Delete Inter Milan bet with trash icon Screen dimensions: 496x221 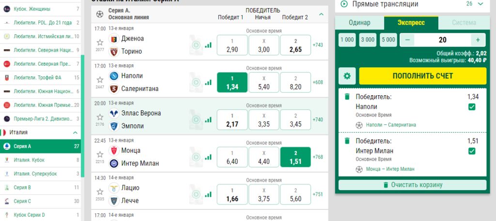coord(347,141)
